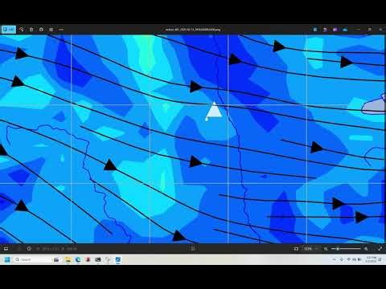Viewport: 386px width, 289px height.
Task: Show hidden system tray icons chevron
Action: pos(334,259)
